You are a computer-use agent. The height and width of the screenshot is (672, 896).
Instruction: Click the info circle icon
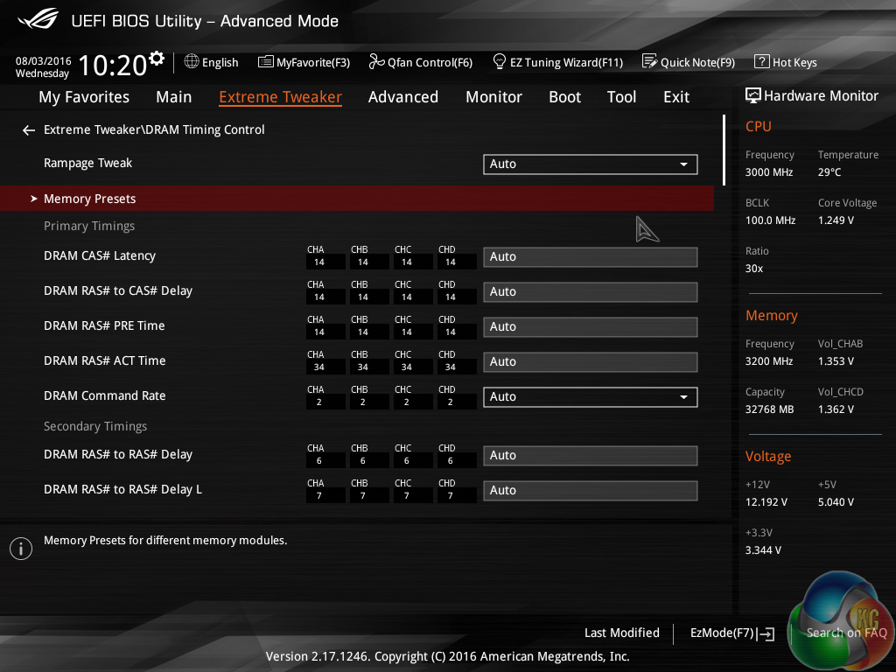[21, 549]
